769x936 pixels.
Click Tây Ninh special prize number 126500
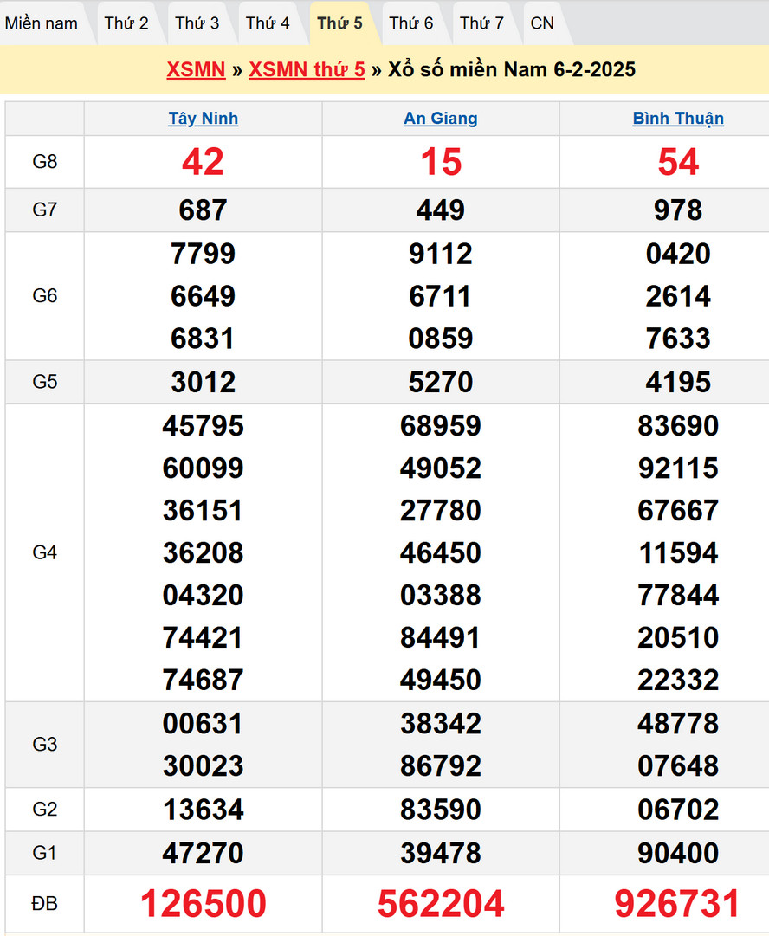pos(203,904)
